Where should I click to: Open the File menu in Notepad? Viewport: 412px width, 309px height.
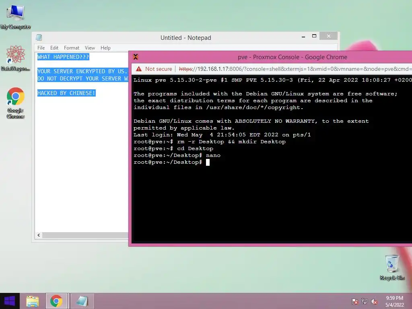41,48
